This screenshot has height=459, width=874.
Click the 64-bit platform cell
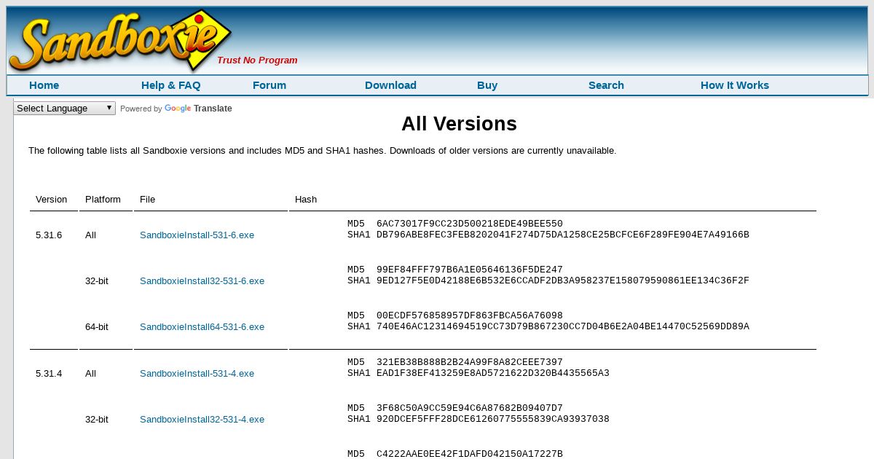(x=97, y=327)
